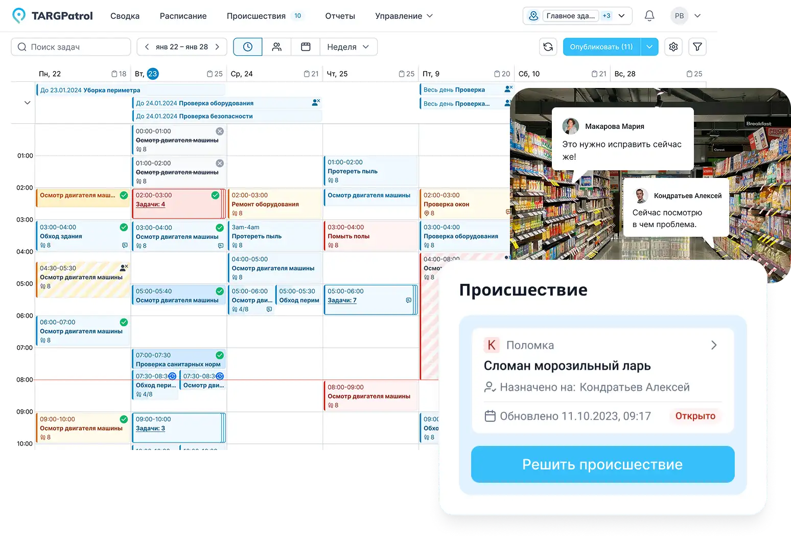Screen dimensions: 791x540
Task: Click comment icon on Tuesday 03:00-04:00 task
Action: point(221,246)
